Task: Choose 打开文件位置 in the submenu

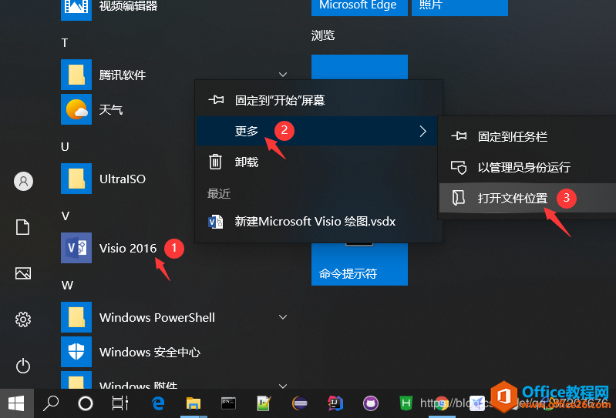Action: [x=527, y=198]
